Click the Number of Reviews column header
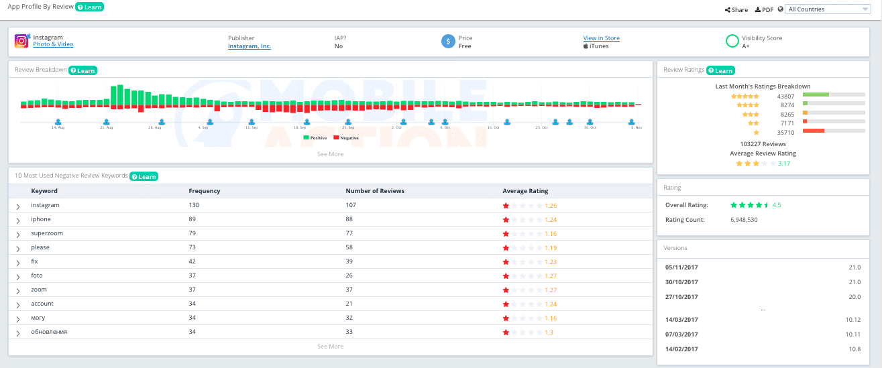Image resolution: width=882 pixels, height=368 pixels. click(x=375, y=191)
